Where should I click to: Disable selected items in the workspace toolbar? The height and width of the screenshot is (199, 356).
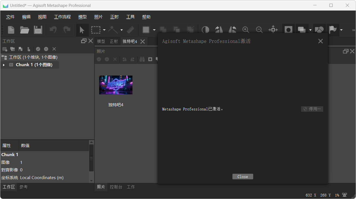click(46, 49)
